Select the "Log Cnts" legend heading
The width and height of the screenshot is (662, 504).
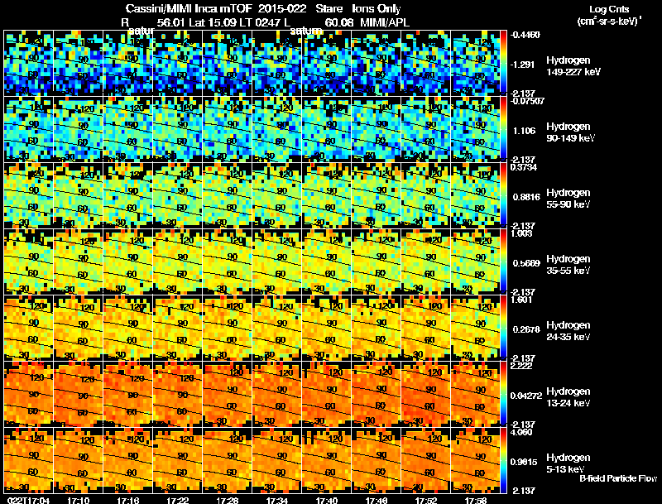click(x=609, y=9)
